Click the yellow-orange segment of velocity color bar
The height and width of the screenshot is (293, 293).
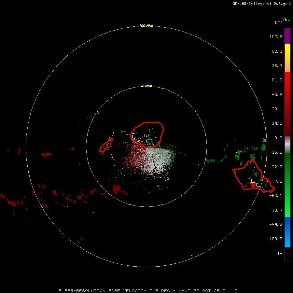[287, 58]
